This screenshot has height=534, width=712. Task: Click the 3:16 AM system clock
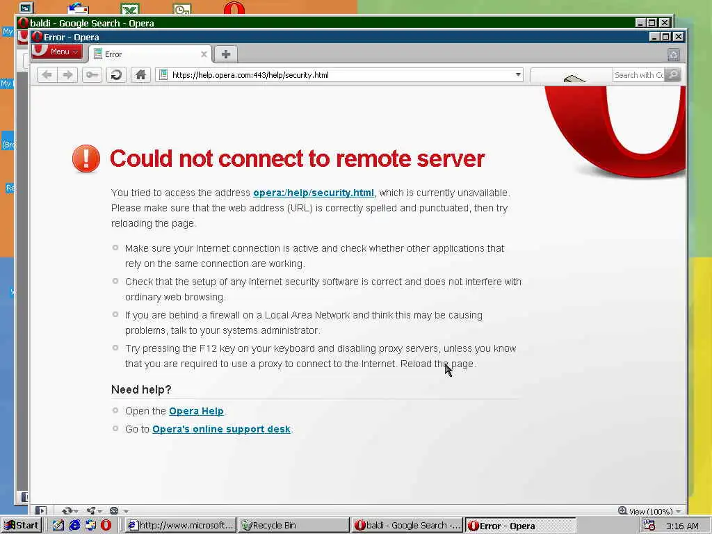point(683,526)
